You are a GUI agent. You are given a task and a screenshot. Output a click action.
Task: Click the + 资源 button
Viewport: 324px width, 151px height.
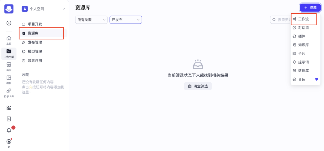pyautogui.click(x=310, y=8)
